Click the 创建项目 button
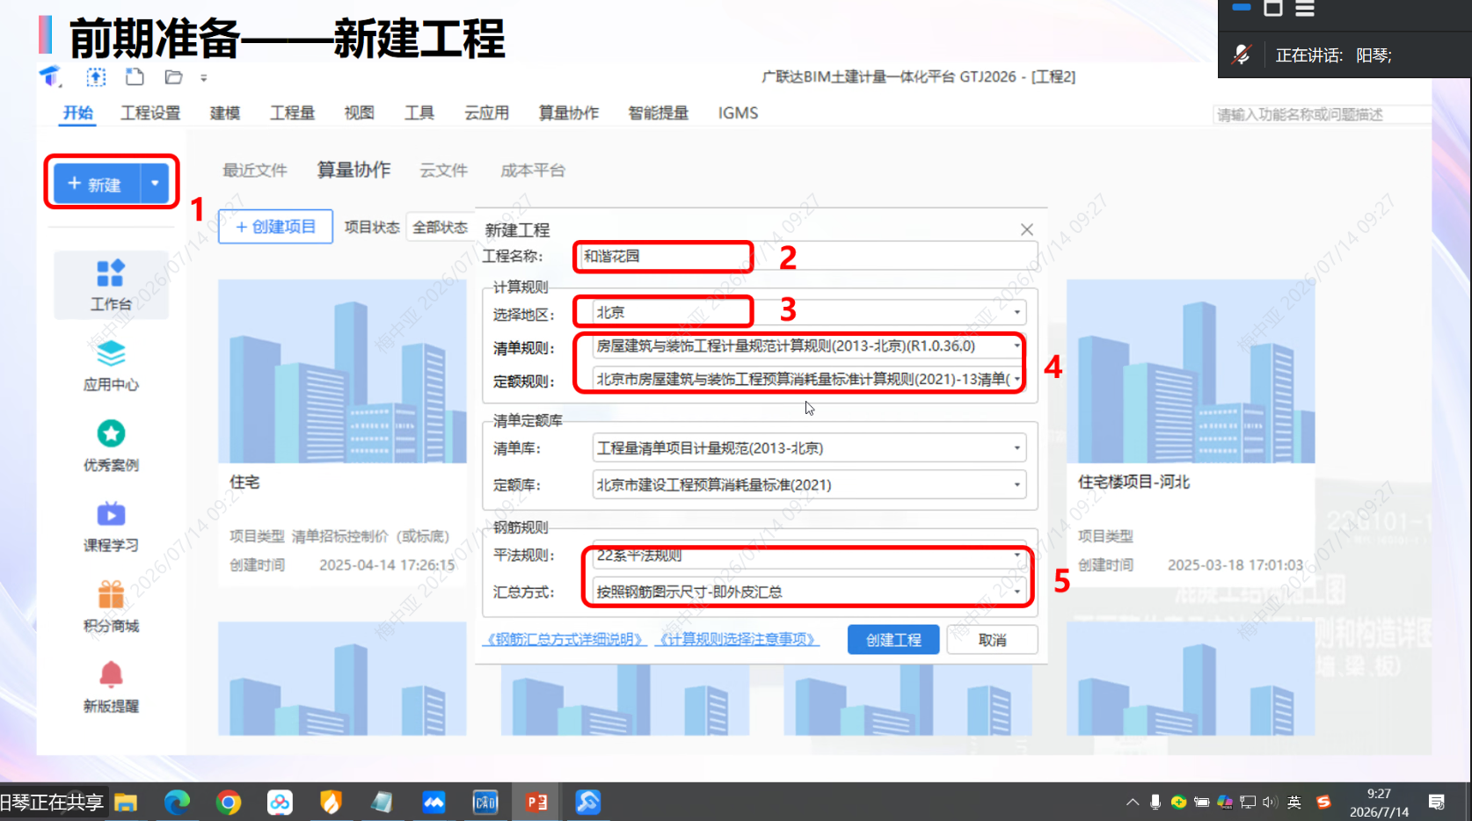Screen dimensions: 1472x821 coord(275,227)
